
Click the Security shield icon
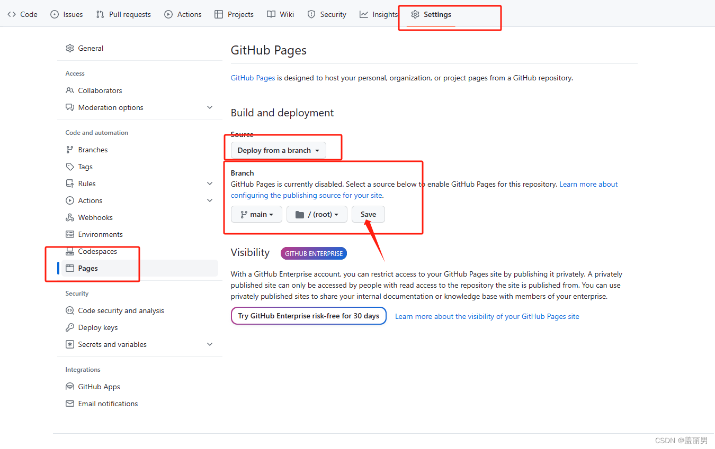311,14
